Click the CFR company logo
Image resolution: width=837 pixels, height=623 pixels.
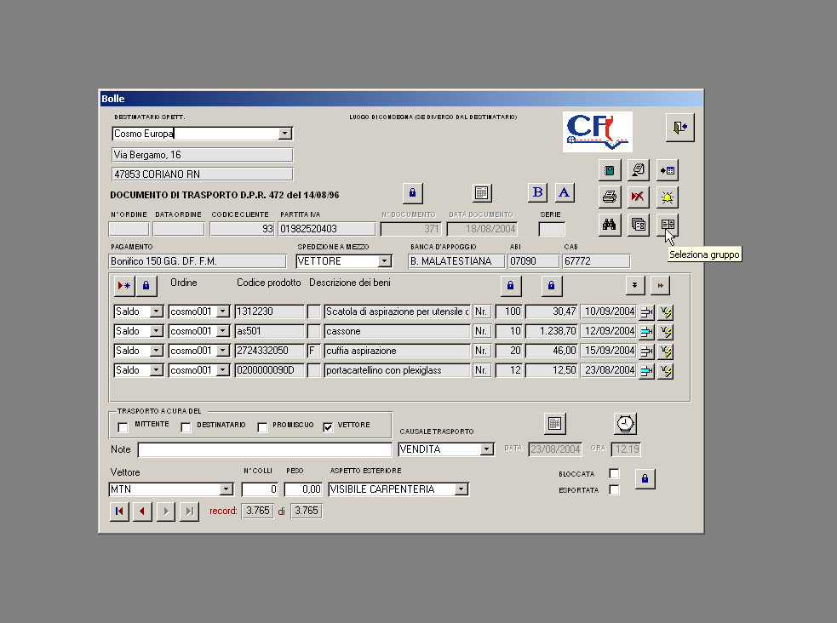point(598,132)
